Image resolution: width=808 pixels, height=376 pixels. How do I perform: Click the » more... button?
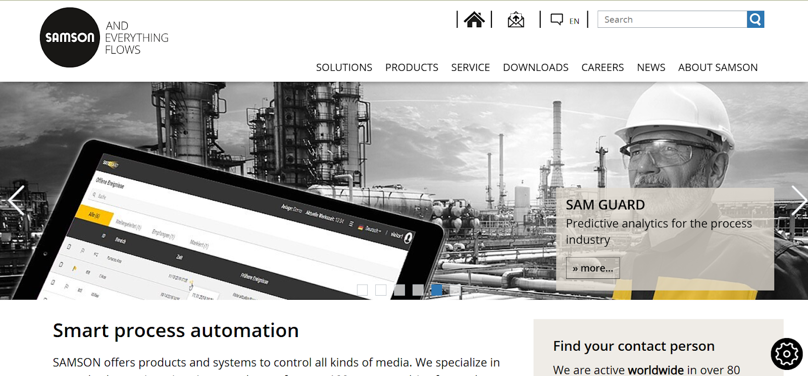(593, 268)
